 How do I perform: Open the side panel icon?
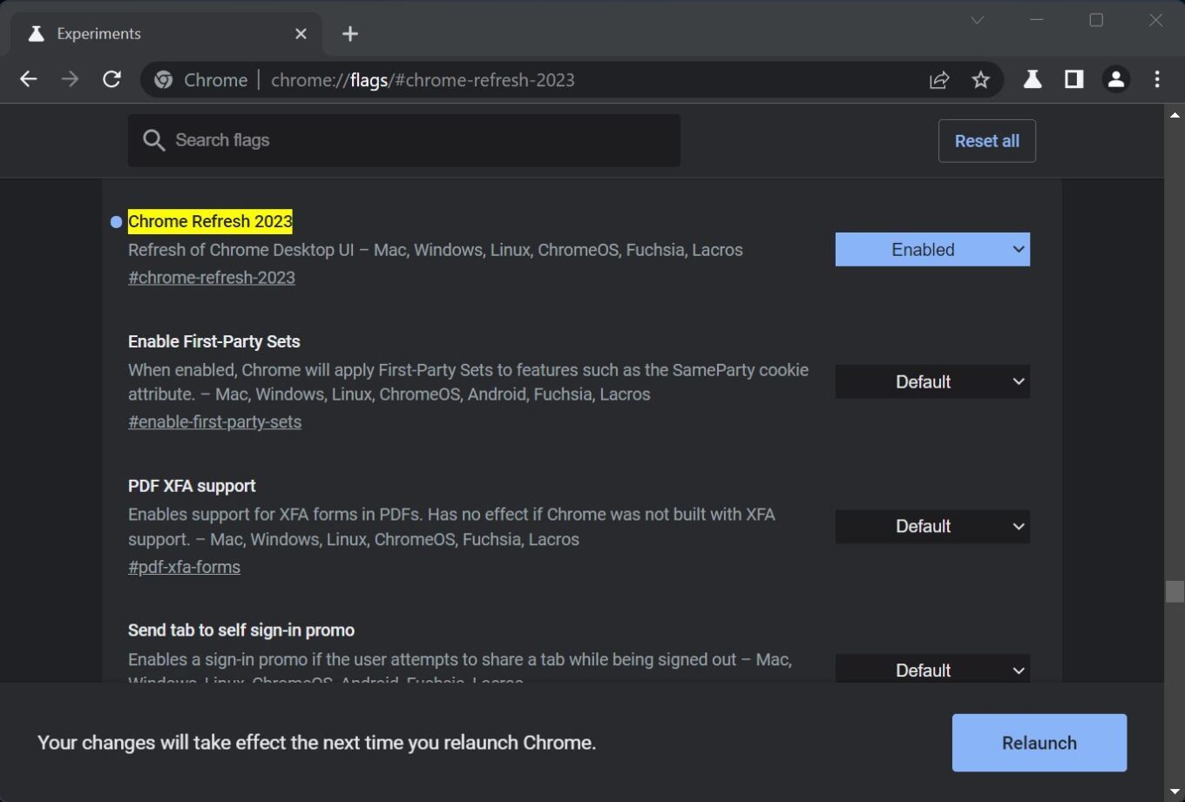click(x=1074, y=79)
